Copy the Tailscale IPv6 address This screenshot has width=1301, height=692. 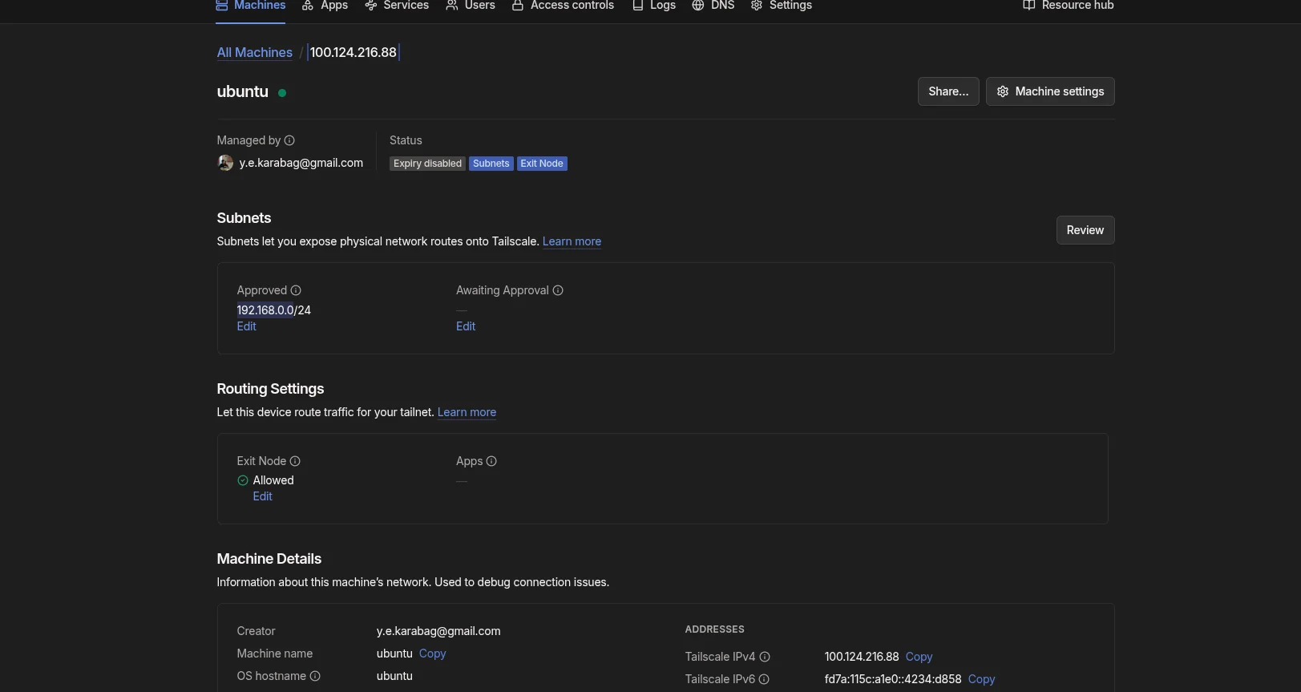pyautogui.click(x=981, y=679)
